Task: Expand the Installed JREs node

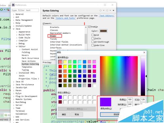Action: coord(17,73)
